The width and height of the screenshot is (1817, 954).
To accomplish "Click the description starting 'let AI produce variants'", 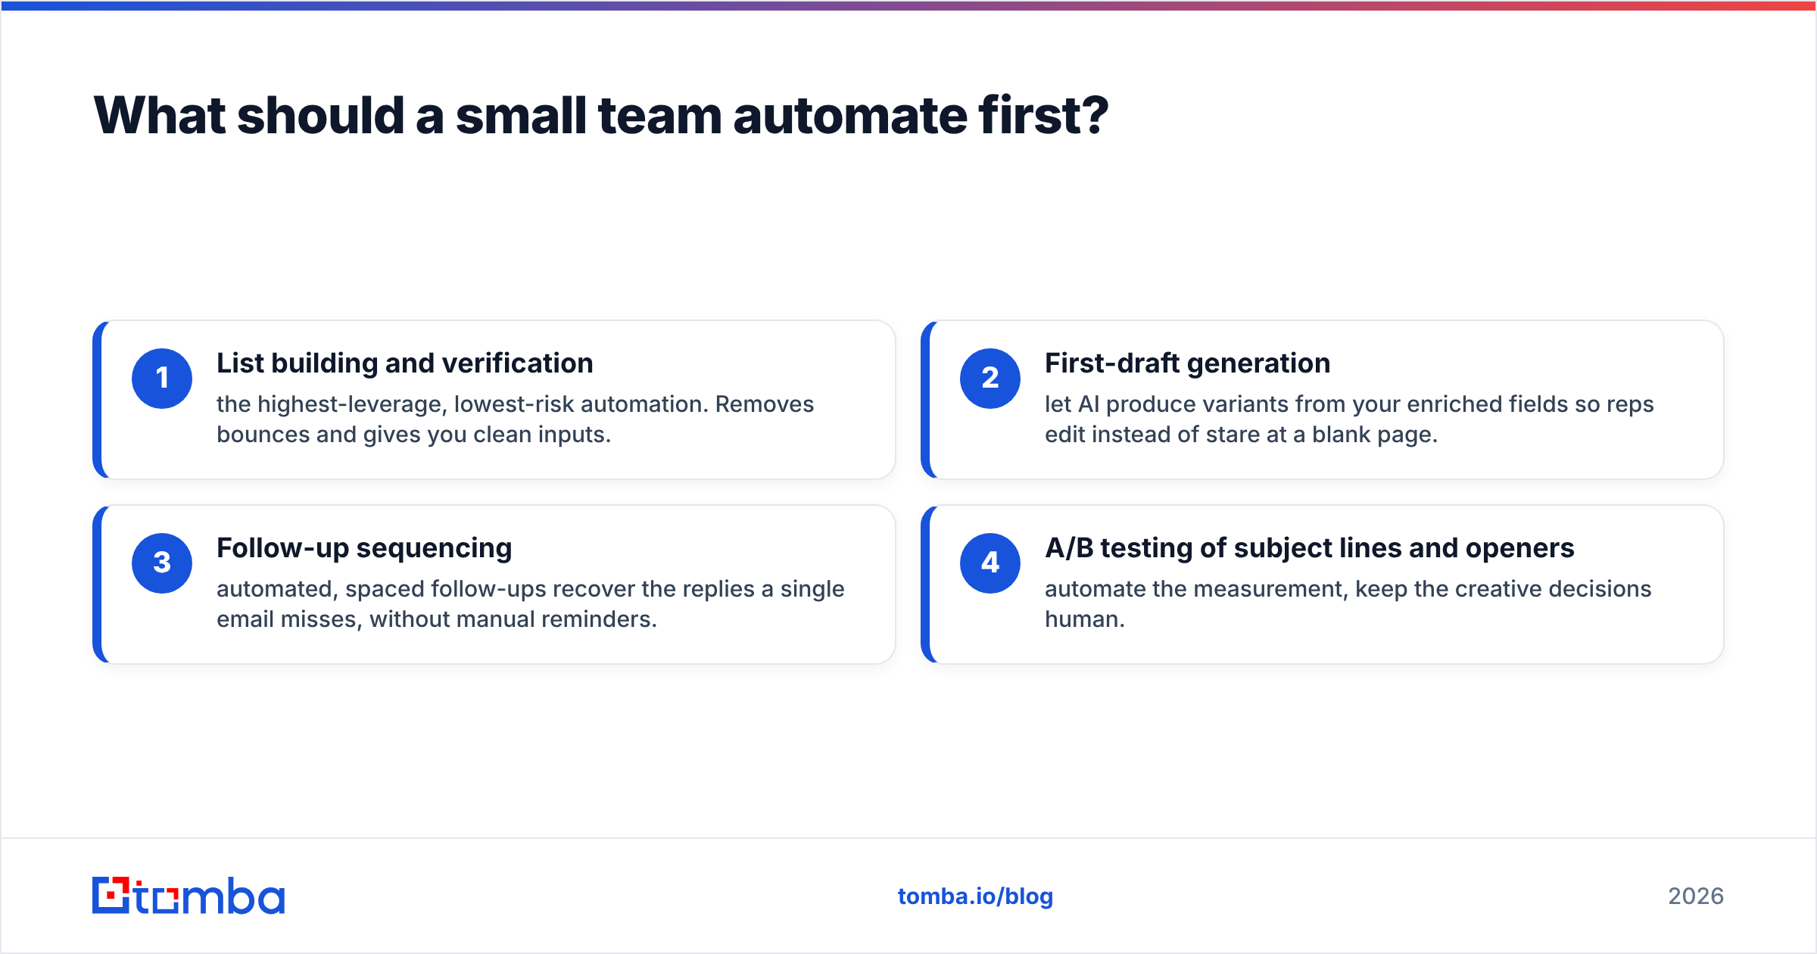I will (1349, 419).
